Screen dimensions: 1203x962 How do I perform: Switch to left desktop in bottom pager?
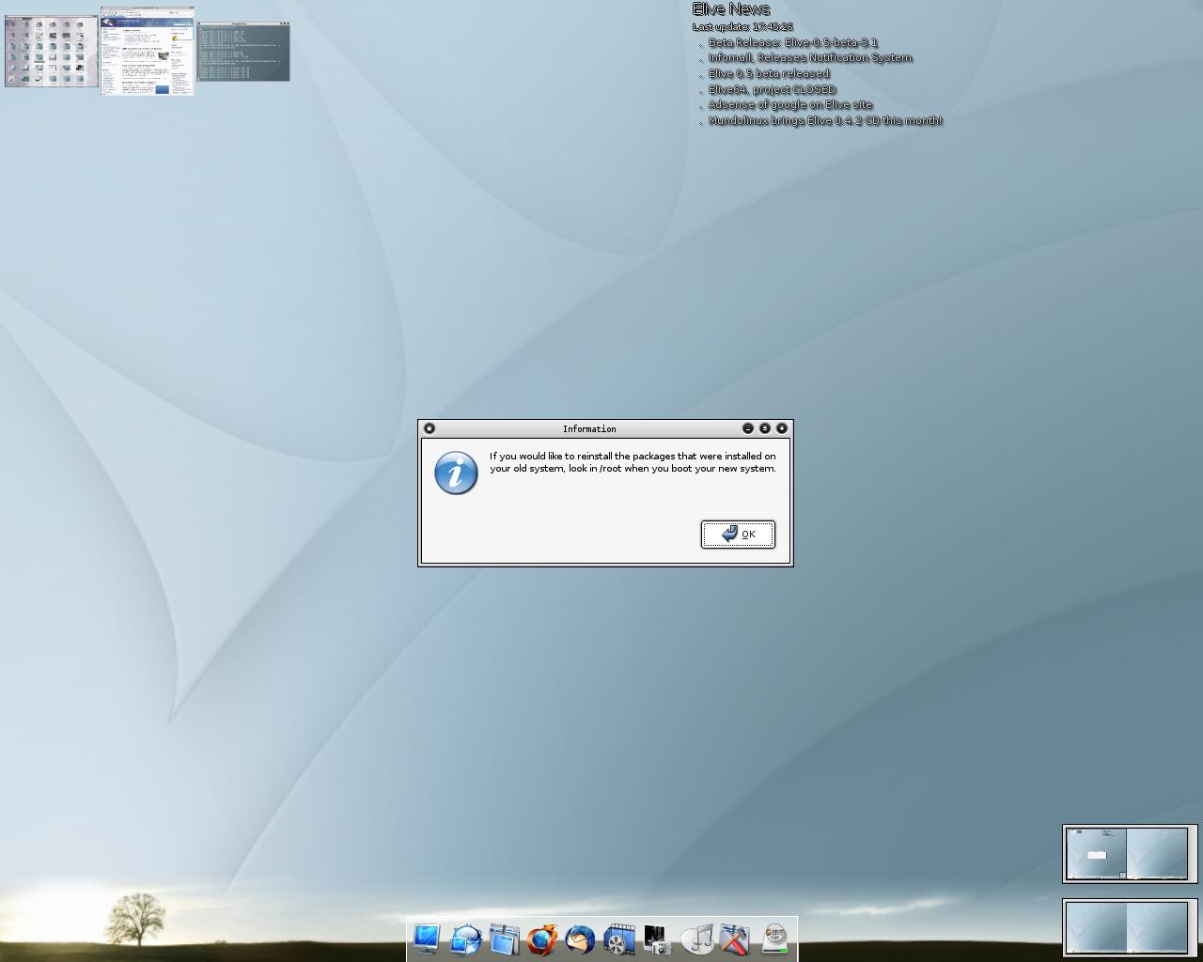1096,927
